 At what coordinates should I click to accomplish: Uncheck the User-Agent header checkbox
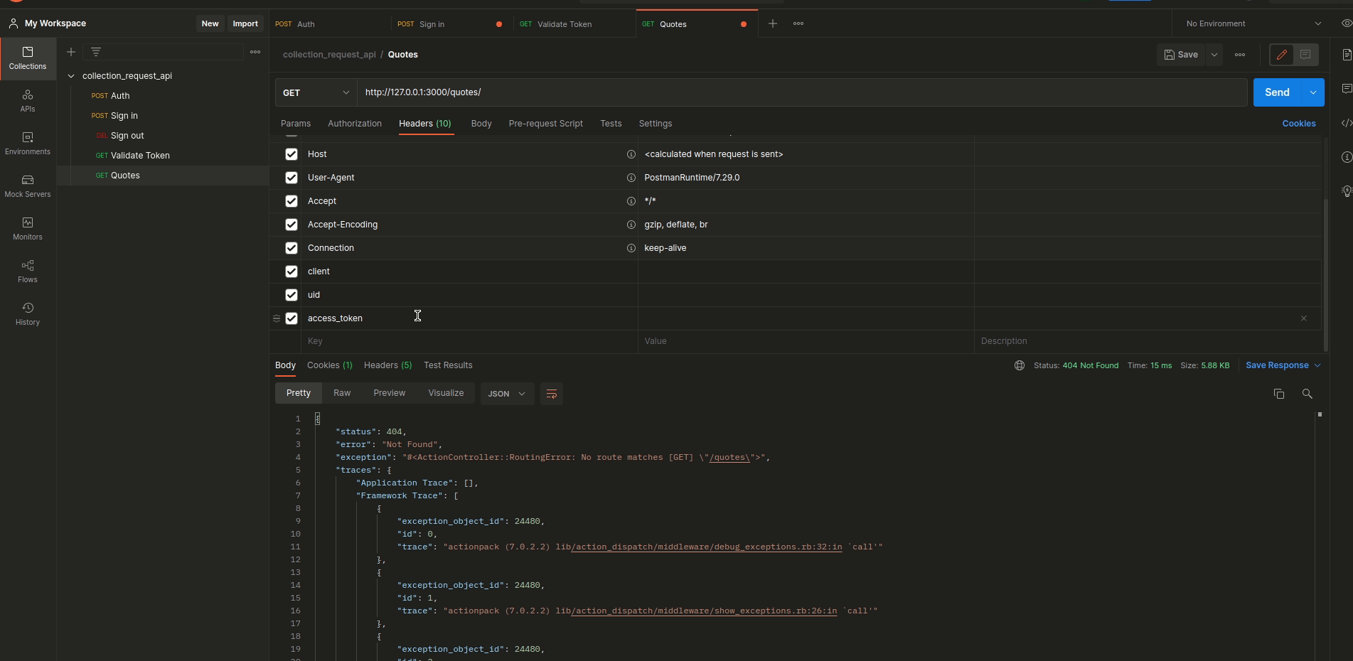[x=292, y=178]
